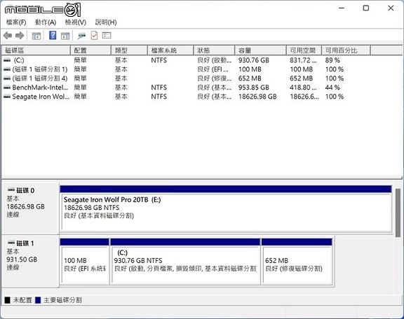Open the 說明(H) menu
The height and width of the screenshot is (319, 404).
106,22
